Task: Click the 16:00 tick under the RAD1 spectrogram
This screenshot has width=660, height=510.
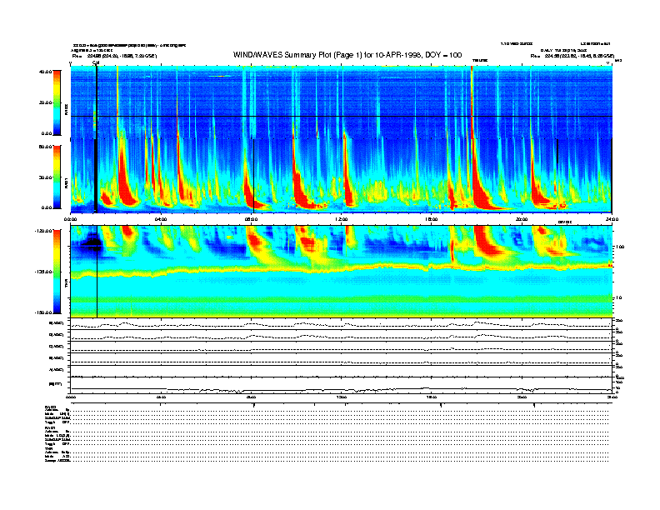Action: click(x=432, y=219)
